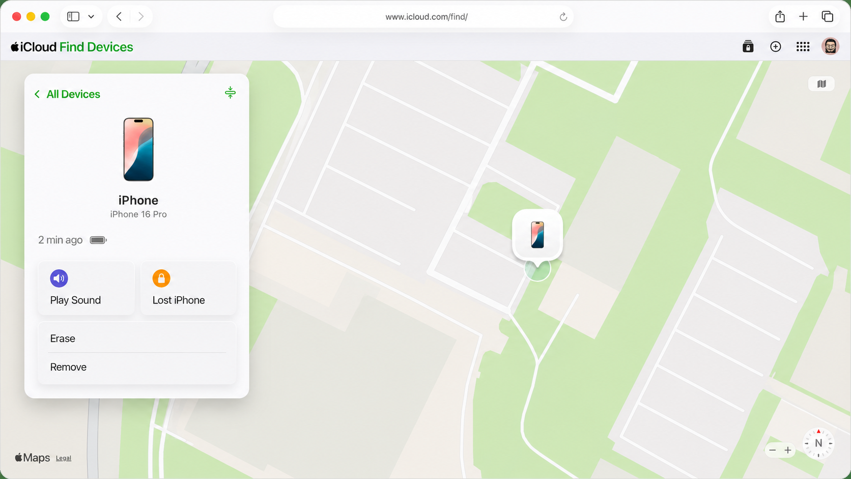Click the Play Sound button
The image size is (851, 479).
coord(87,288)
